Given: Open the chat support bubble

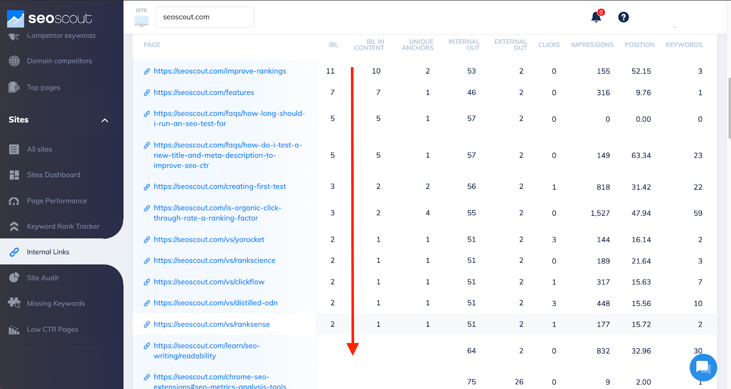Looking at the screenshot, I should coord(703,367).
